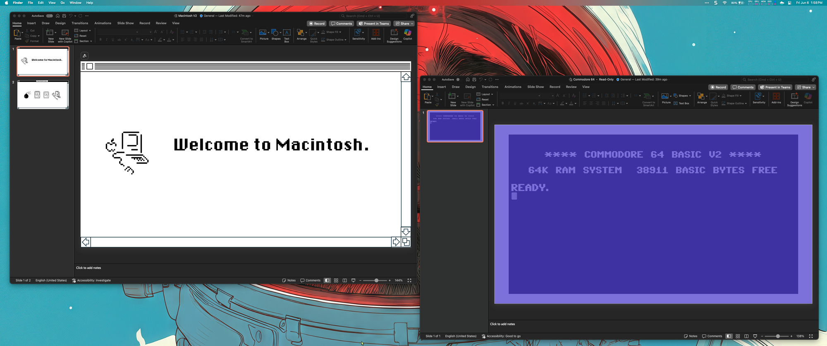The width and height of the screenshot is (827, 346).
Task: Open the Insert tab in Macintosh V2
Action: [31, 23]
